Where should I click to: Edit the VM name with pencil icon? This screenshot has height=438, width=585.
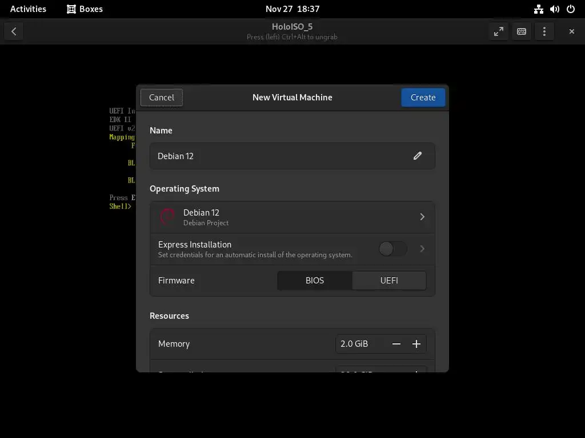[418, 156]
